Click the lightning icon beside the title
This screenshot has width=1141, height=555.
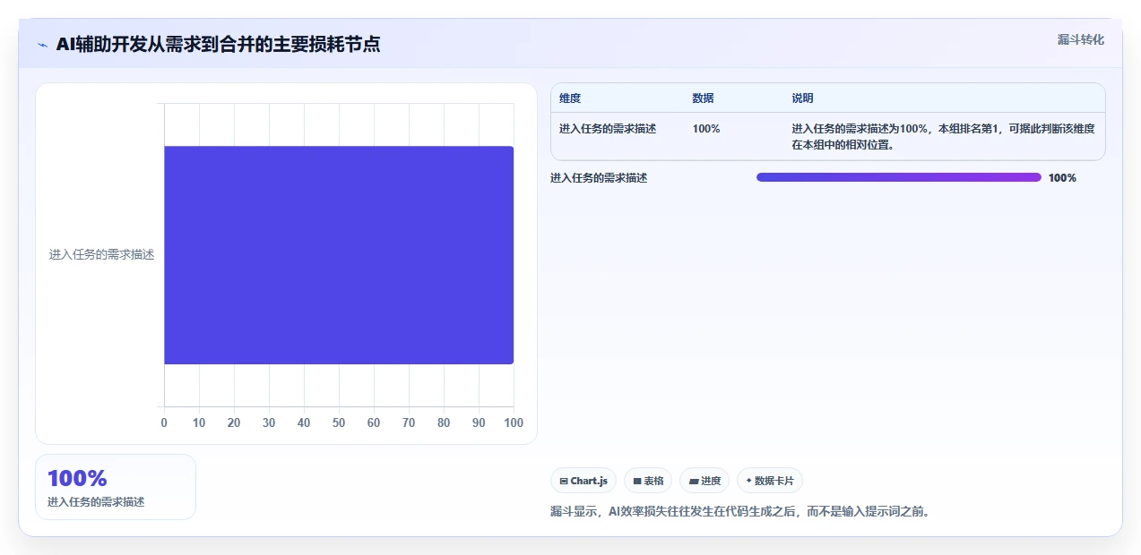[x=42, y=45]
